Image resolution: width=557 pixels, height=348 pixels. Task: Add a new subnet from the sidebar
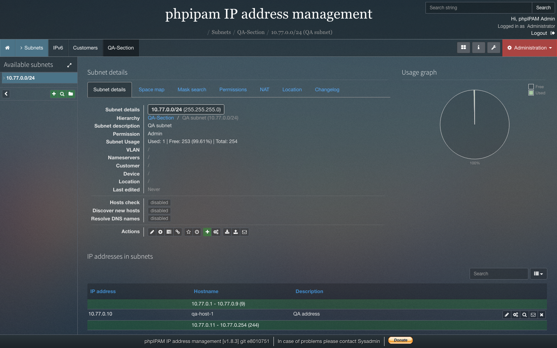[x=54, y=94]
